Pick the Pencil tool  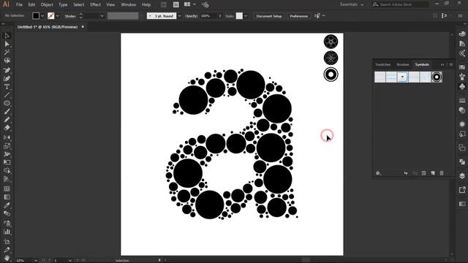click(7, 120)
